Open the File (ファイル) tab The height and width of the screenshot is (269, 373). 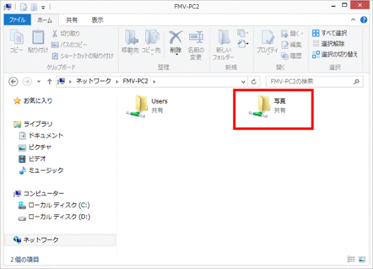coord(17,20)
